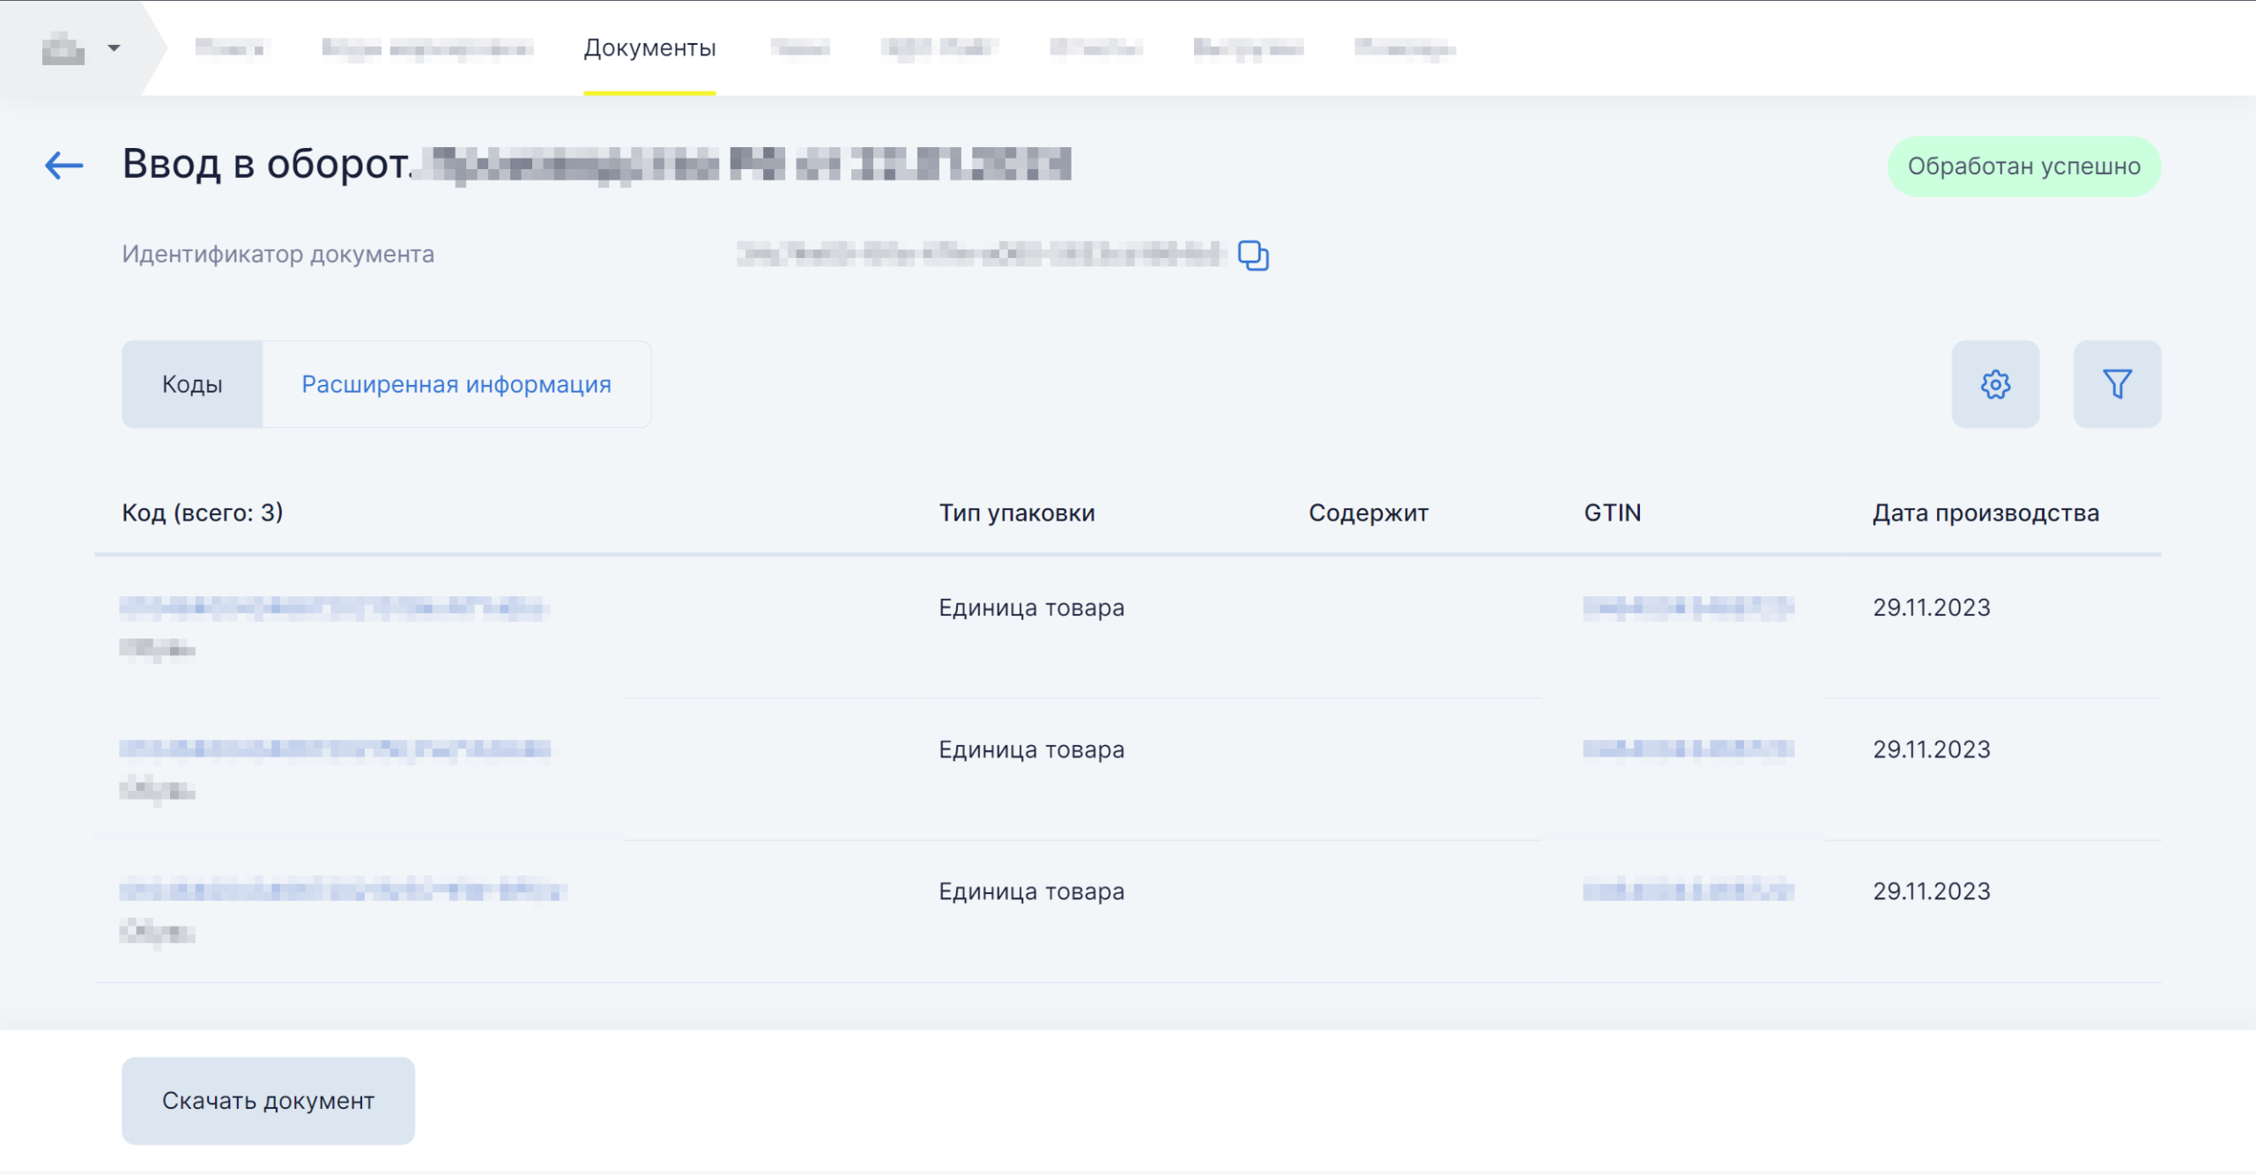Switch to Расширенная информация tab
The image size is (2256, 1174).
456,384
